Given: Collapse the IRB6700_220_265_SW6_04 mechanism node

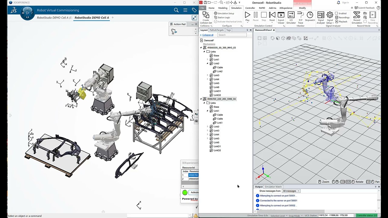Looking at the screenshot, I should [201, 99].
